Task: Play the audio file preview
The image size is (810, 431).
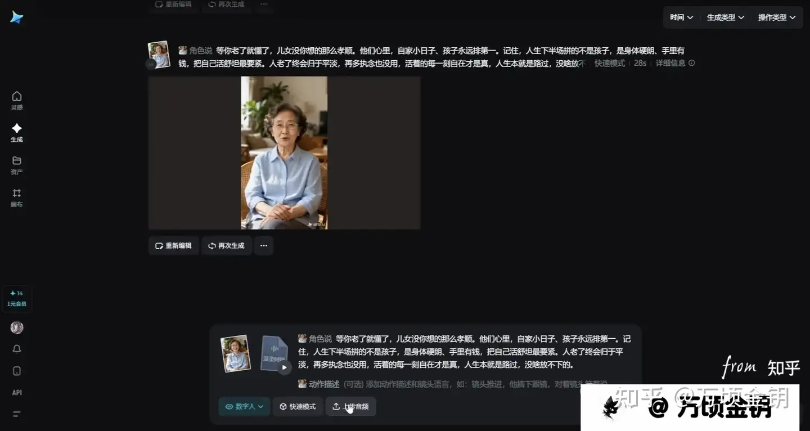Action: click(285, 367)
